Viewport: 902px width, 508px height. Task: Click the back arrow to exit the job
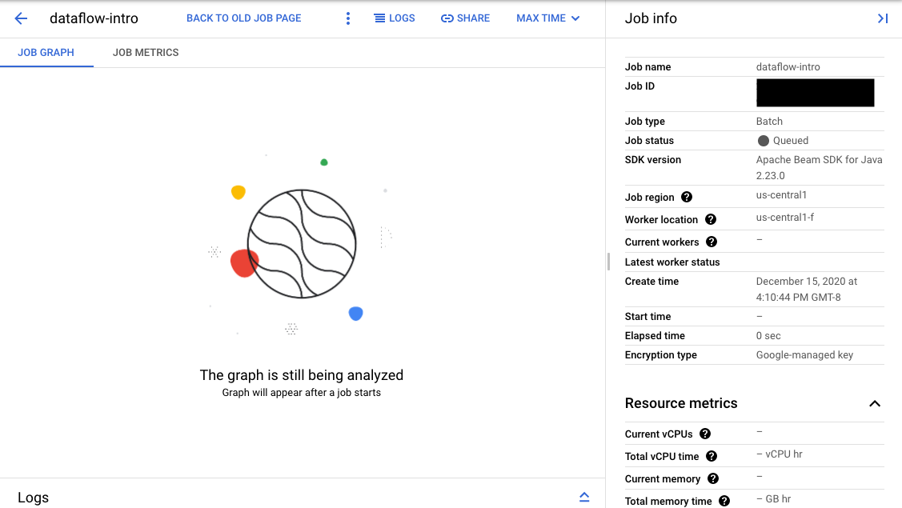(20, 18)
